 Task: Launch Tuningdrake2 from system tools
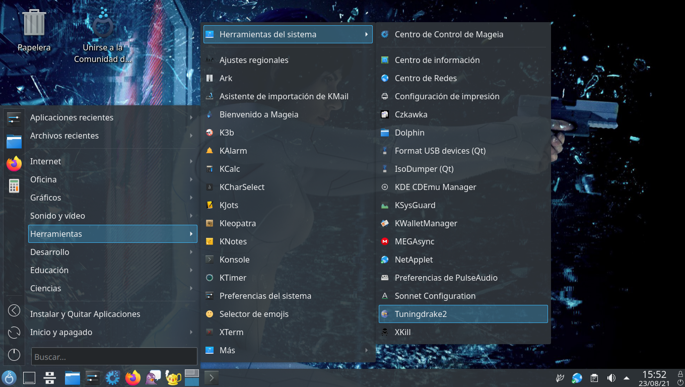click(463, 314)
